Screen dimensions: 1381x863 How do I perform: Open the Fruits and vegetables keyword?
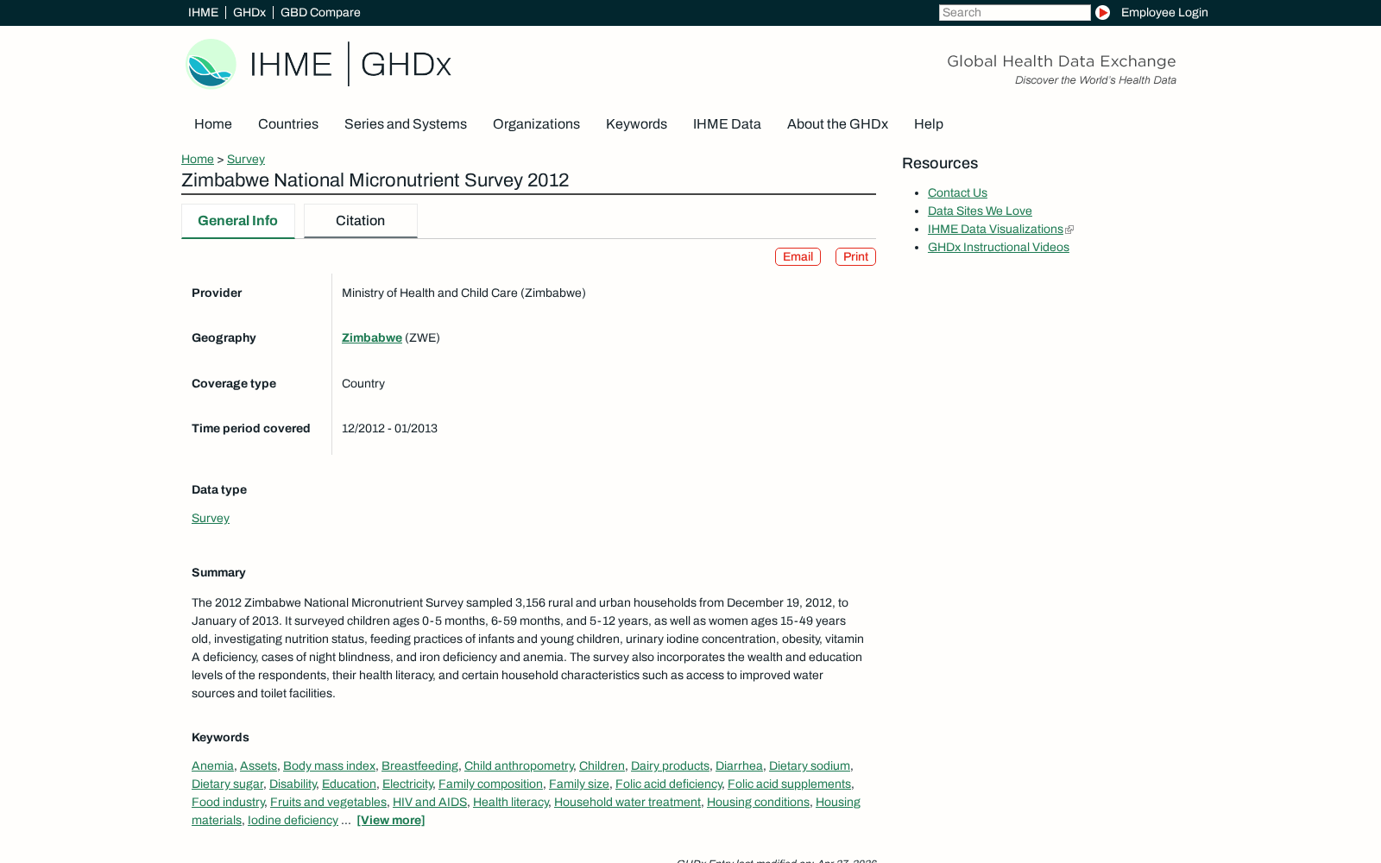[x=328, y=803]
